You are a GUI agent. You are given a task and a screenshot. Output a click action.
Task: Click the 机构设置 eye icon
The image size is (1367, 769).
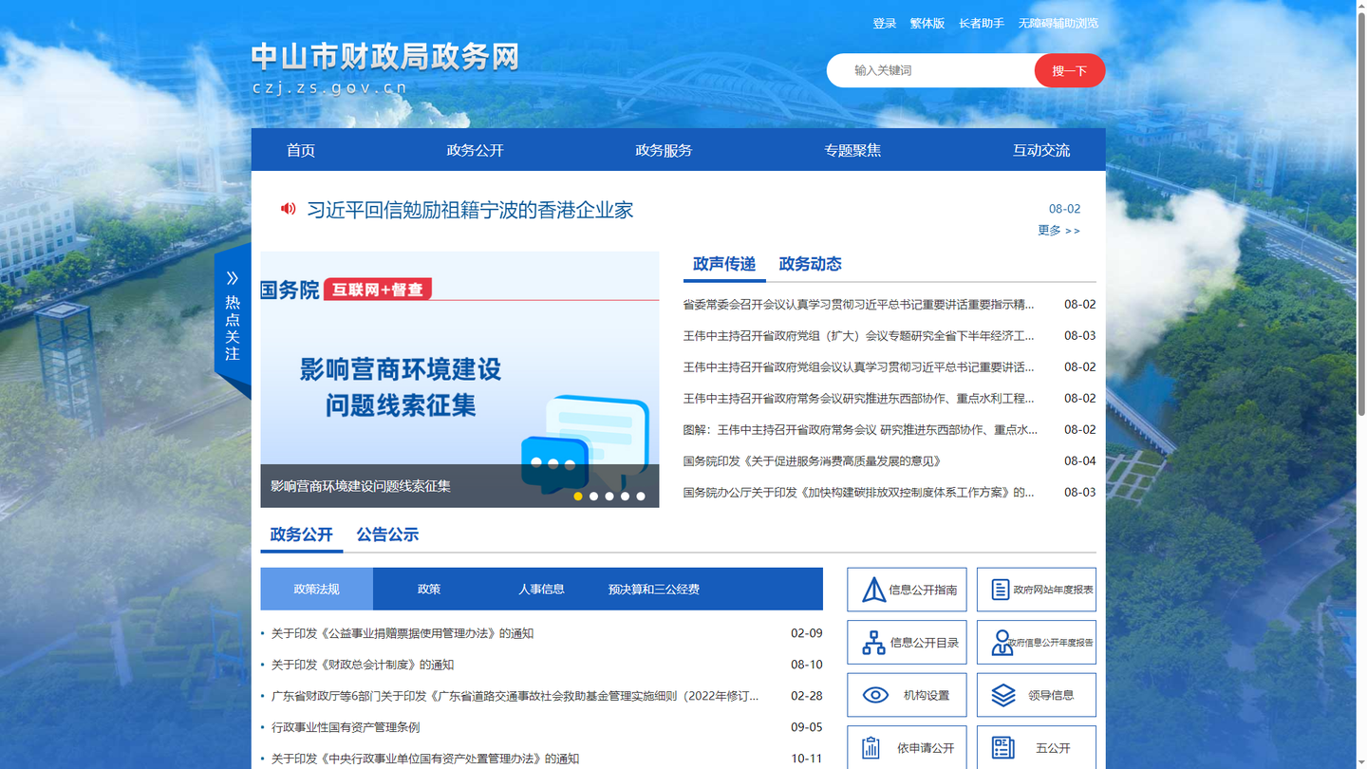pos(875,695)
